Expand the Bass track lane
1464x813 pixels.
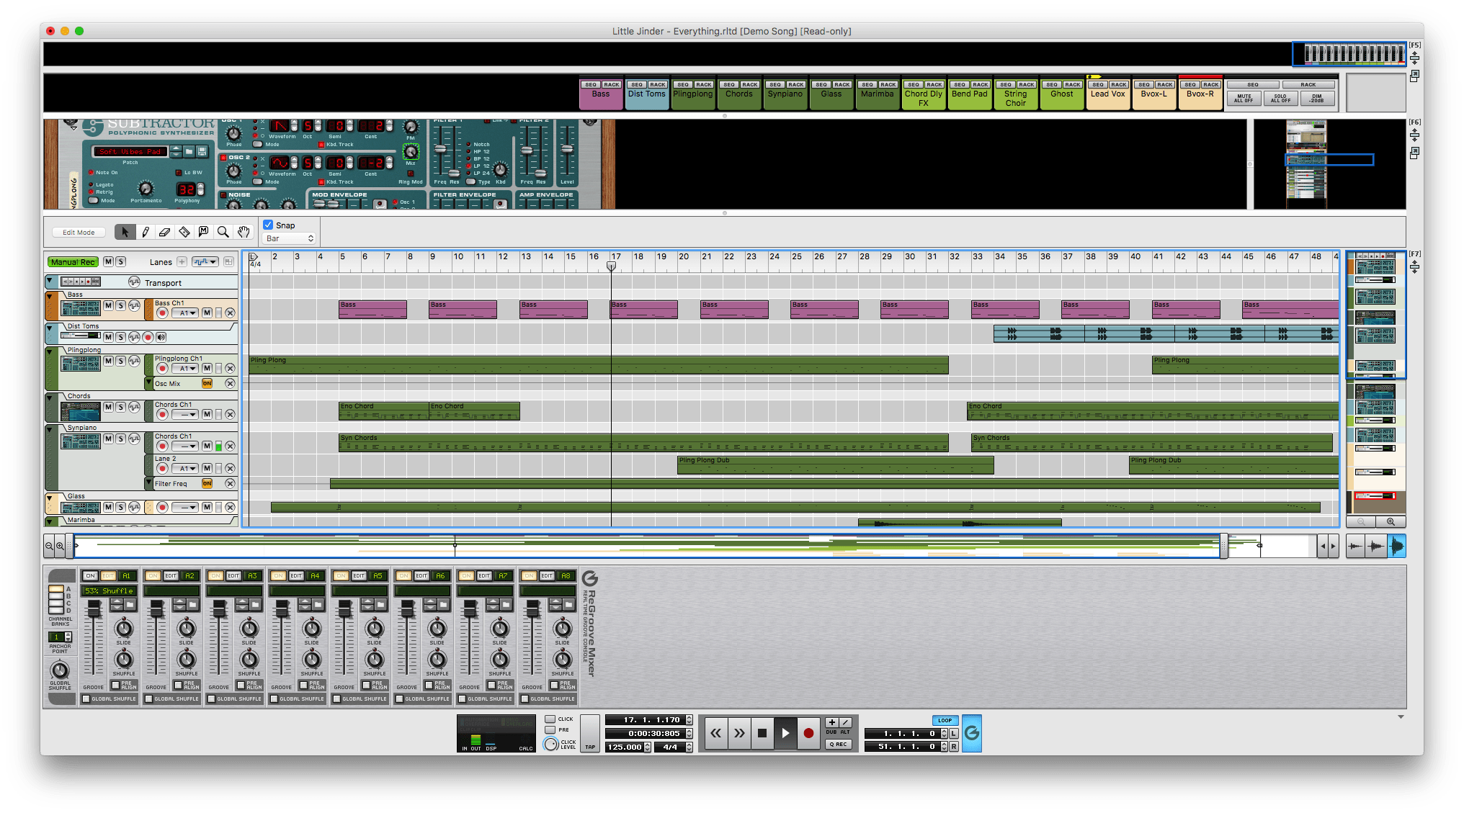tap(51, 297)
